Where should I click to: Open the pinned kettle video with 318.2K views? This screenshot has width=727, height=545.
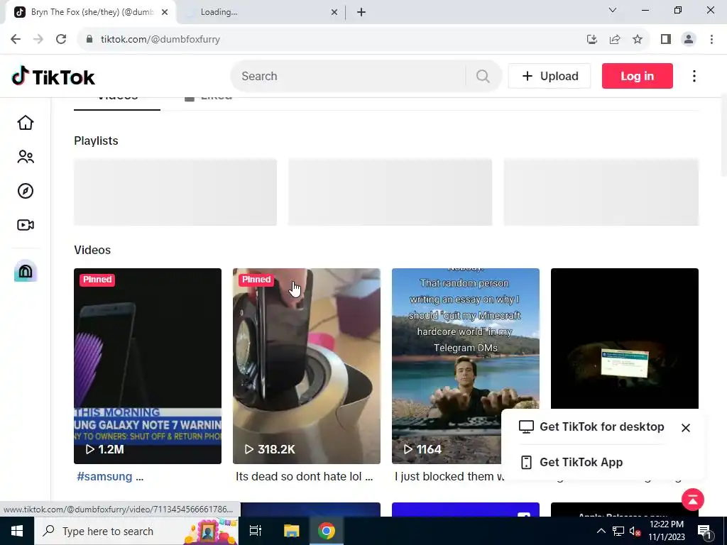pyautogui.click(x=307, y=366)
